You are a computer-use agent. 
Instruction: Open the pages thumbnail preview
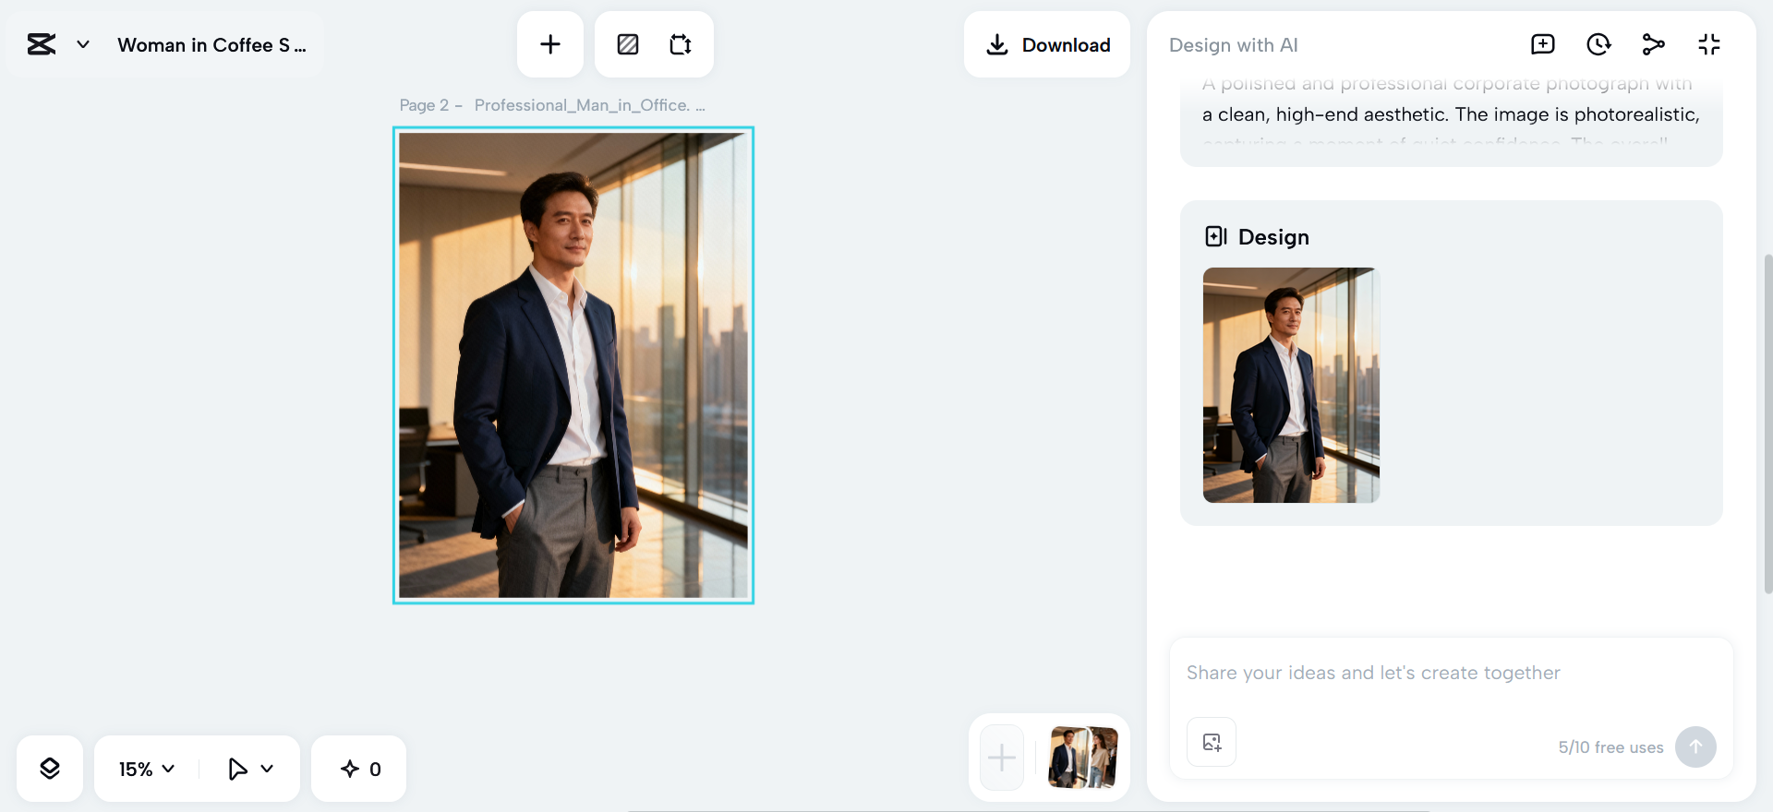[x=1082, y=758]
